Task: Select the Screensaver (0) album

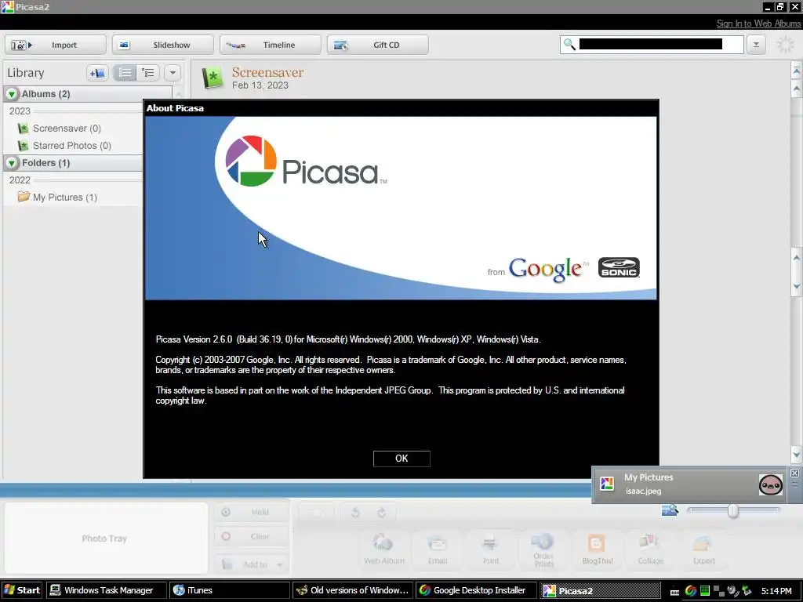Action: [x=67, y=129]
